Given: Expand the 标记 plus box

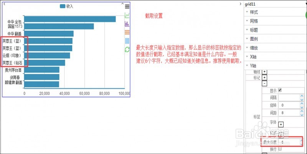Looking at the screenshot, I should click(264, 78).
